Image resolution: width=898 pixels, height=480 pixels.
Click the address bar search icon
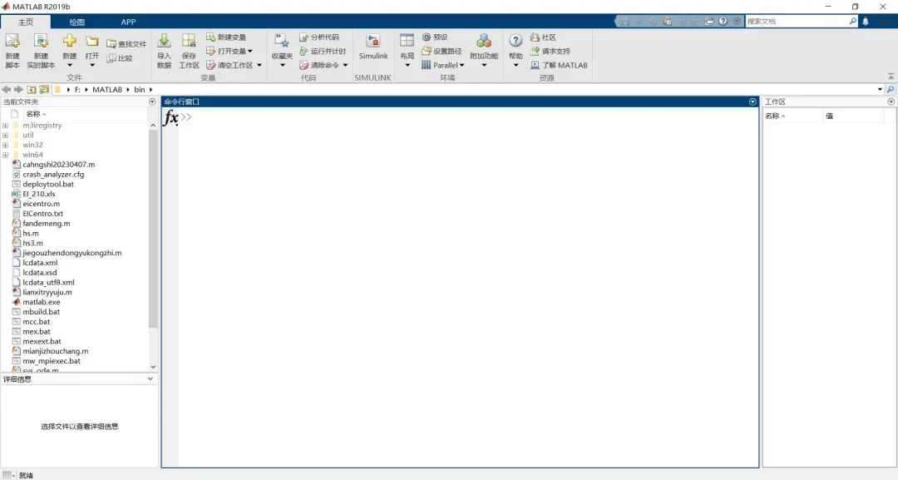(891, 89)
